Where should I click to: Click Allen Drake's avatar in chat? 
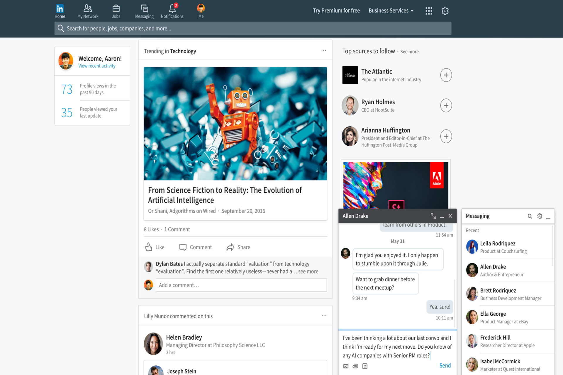[x=345, y=253]
